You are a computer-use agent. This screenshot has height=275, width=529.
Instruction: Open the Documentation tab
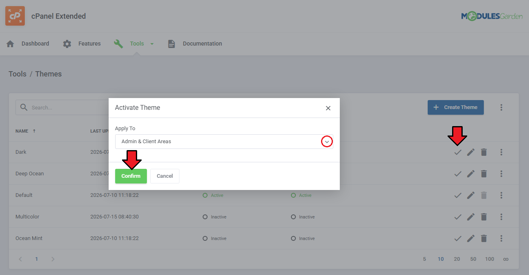pyautogui.click(x=202, y=44)
